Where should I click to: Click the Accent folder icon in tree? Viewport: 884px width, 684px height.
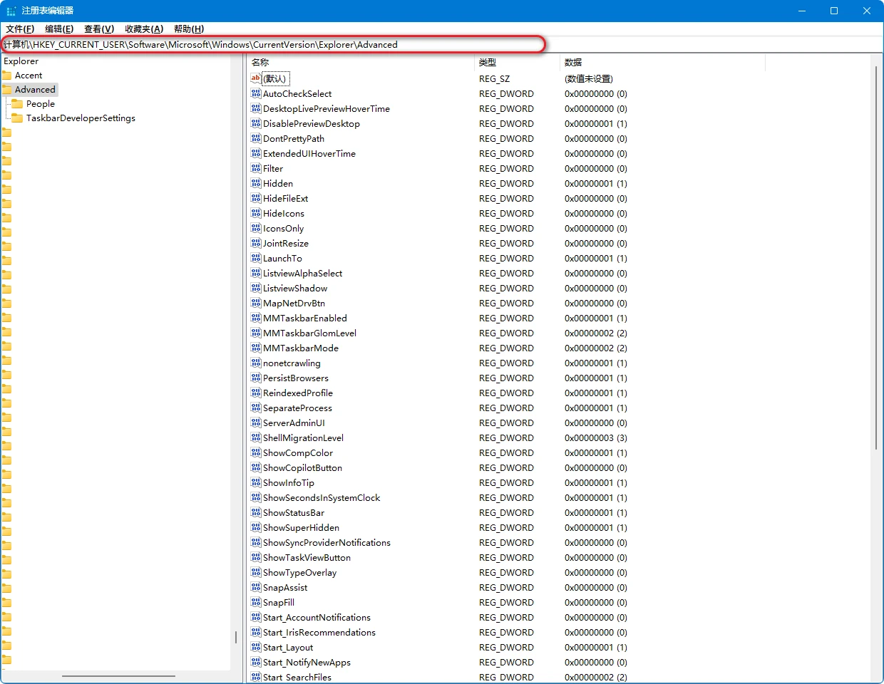point(7,76)
